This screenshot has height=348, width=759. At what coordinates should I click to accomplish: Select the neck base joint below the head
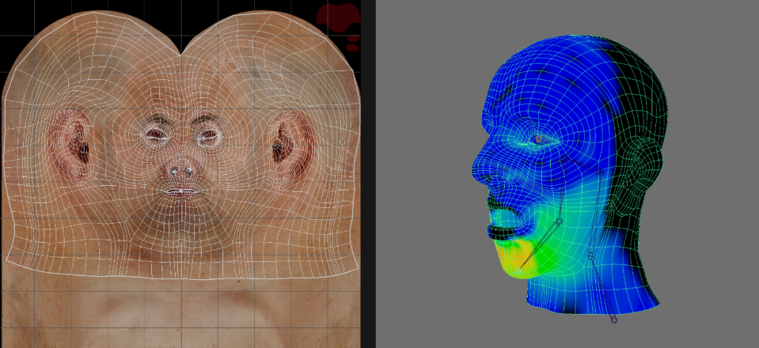[614, 319]
